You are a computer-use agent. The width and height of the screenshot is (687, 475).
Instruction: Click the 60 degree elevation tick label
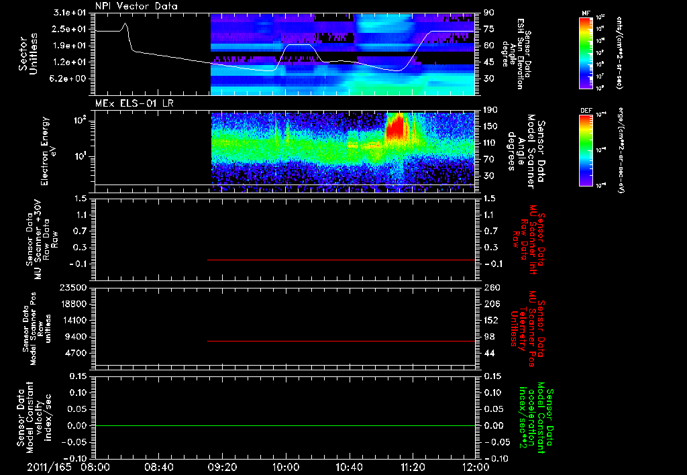pyautogui.click(x=489, y=46)
